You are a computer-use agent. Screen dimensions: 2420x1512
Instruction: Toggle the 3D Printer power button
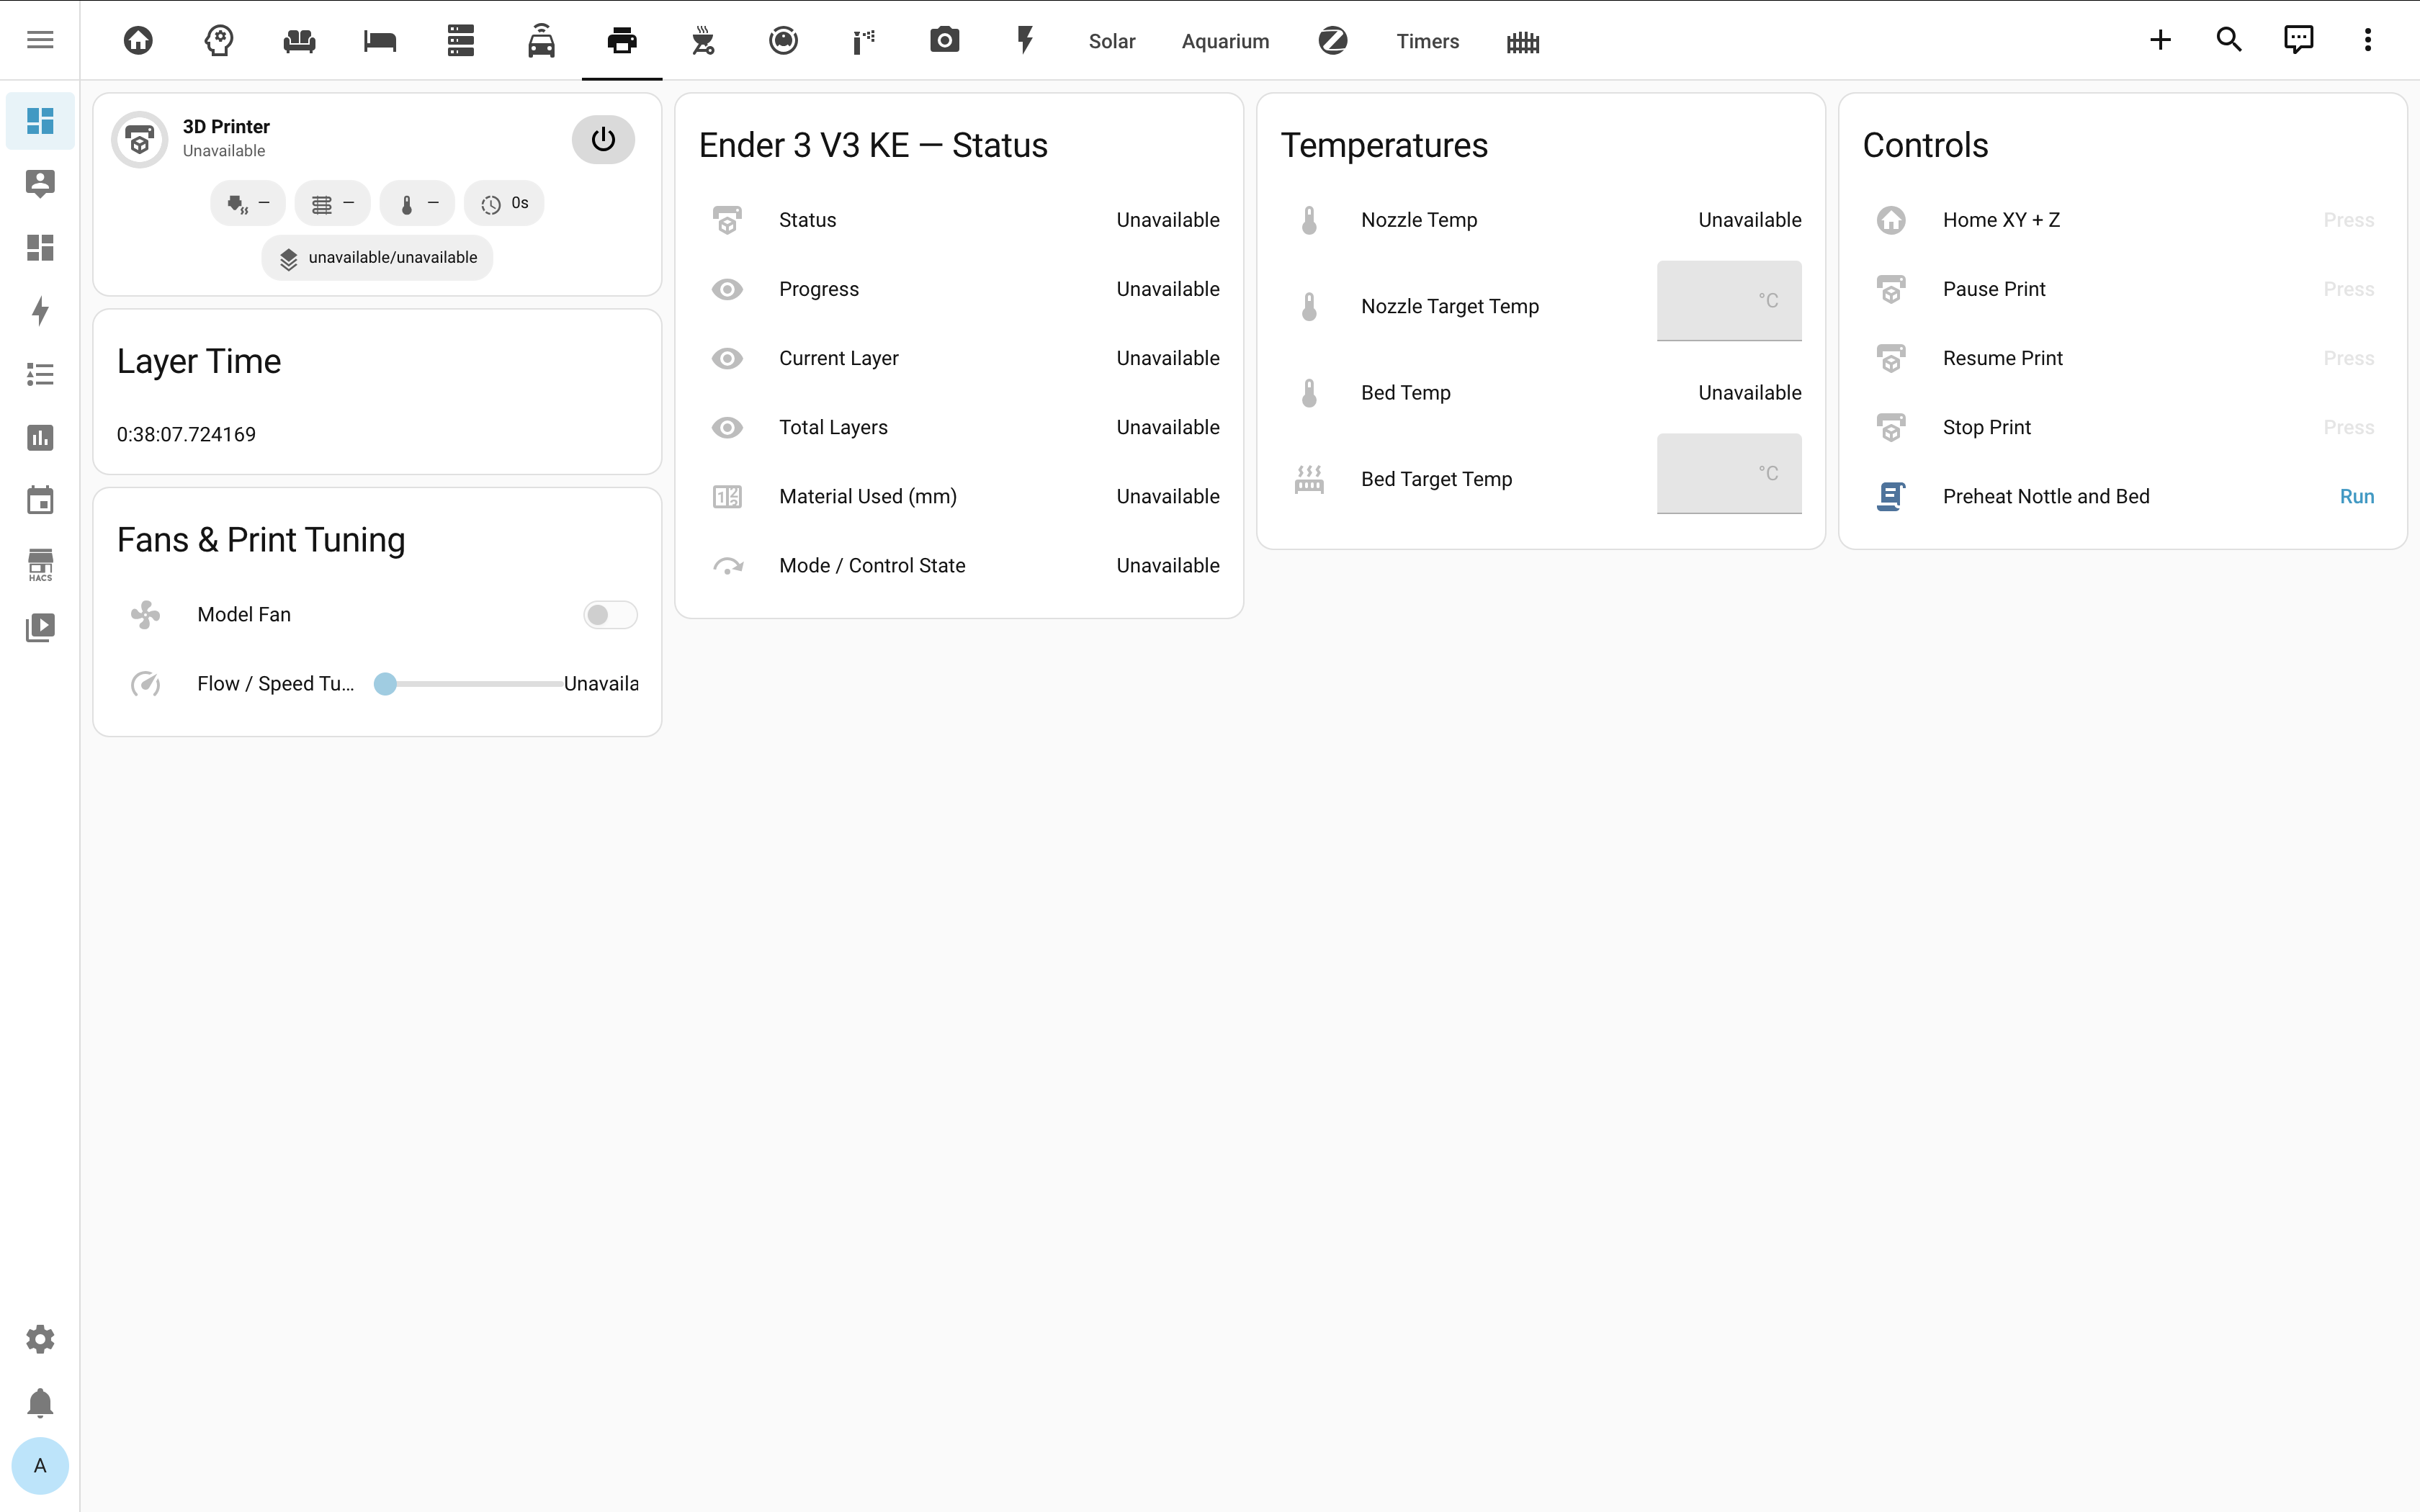[603, 139]
